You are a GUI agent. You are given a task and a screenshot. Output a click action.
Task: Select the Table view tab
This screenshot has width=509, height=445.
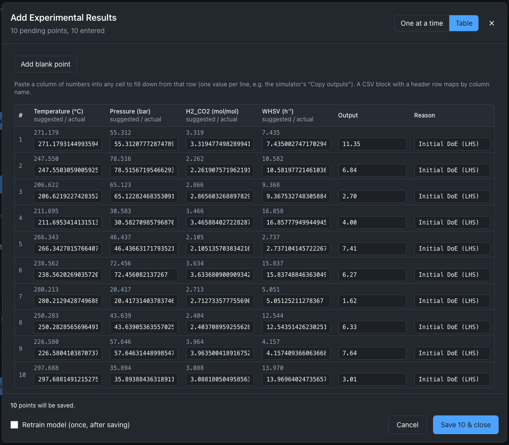464,23
